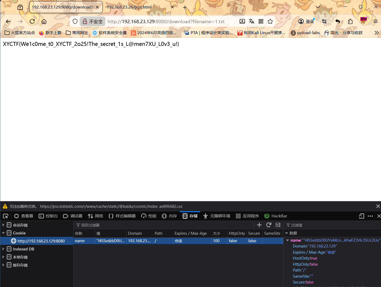Open the extensions puzzle icon
Image resolution: width=381 pixels, height=287 pixels.
350,22
